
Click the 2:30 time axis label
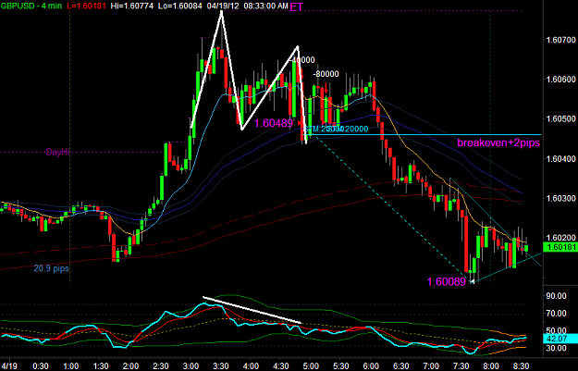[161, 365]
